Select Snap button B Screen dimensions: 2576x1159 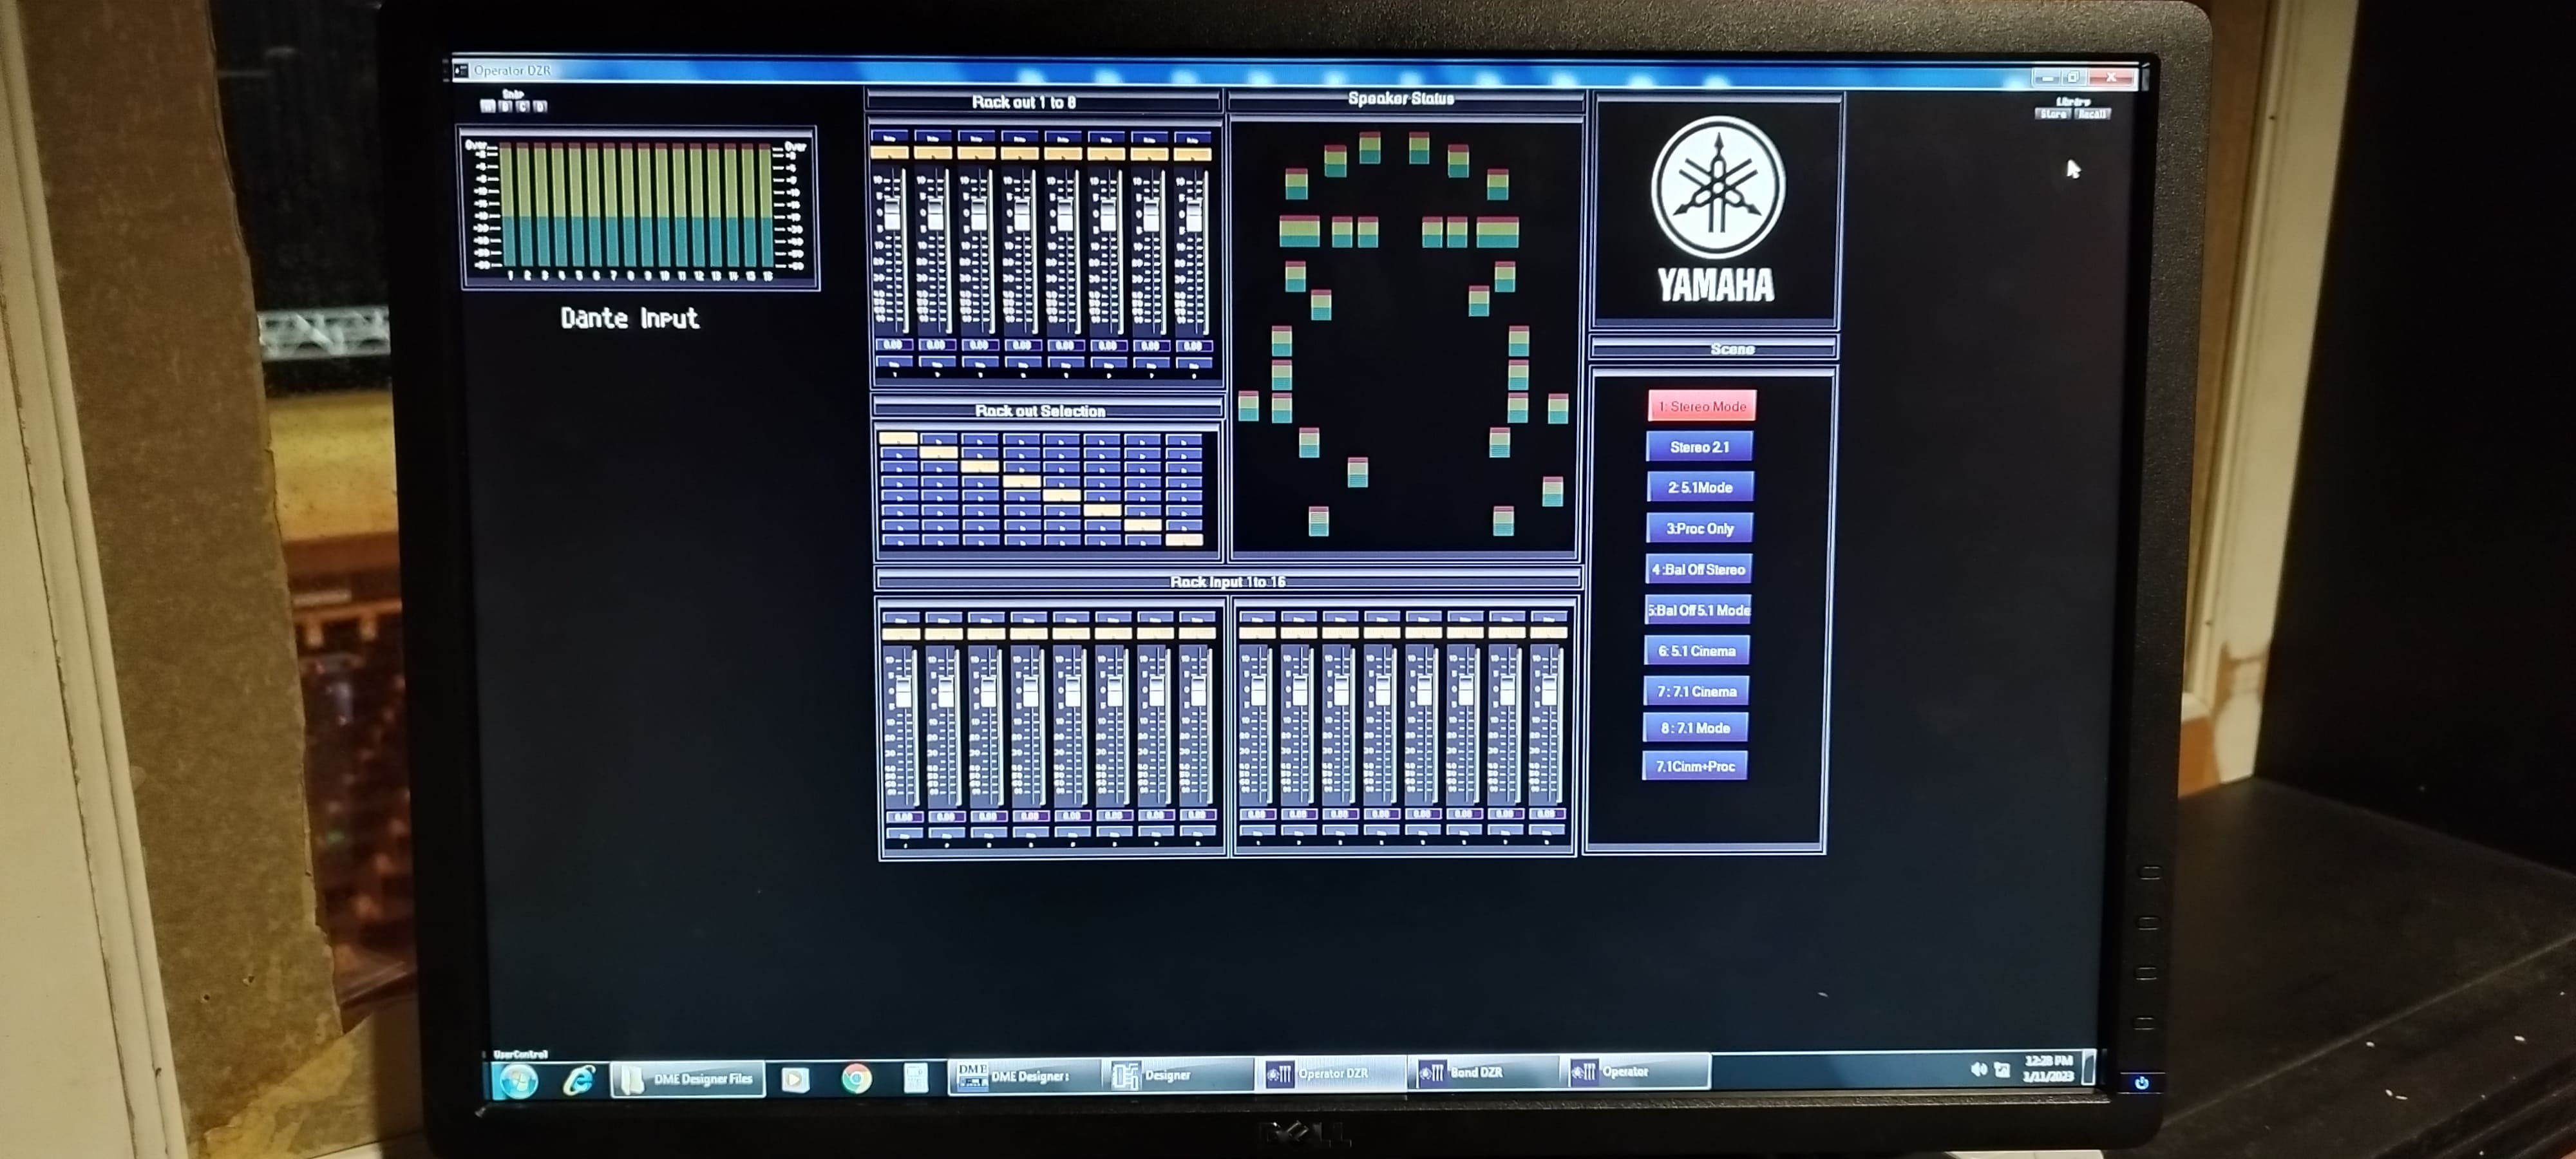pos(505,106)
